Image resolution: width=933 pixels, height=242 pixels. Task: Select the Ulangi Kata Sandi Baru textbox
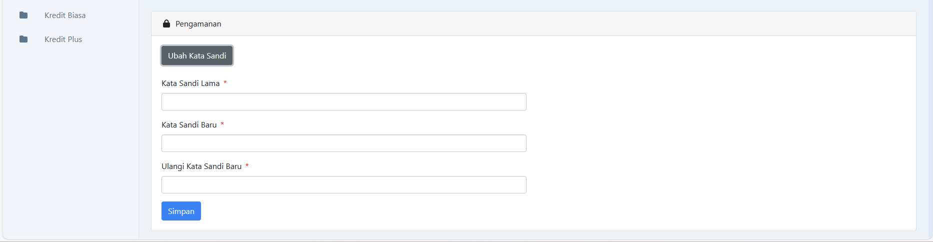pyautogui.click(x=343, y=185)
